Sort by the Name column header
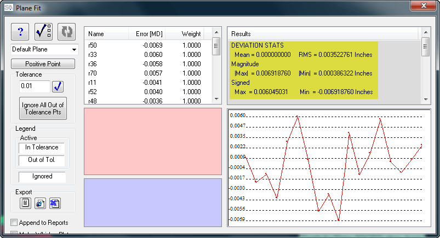 tap(106, 34)
